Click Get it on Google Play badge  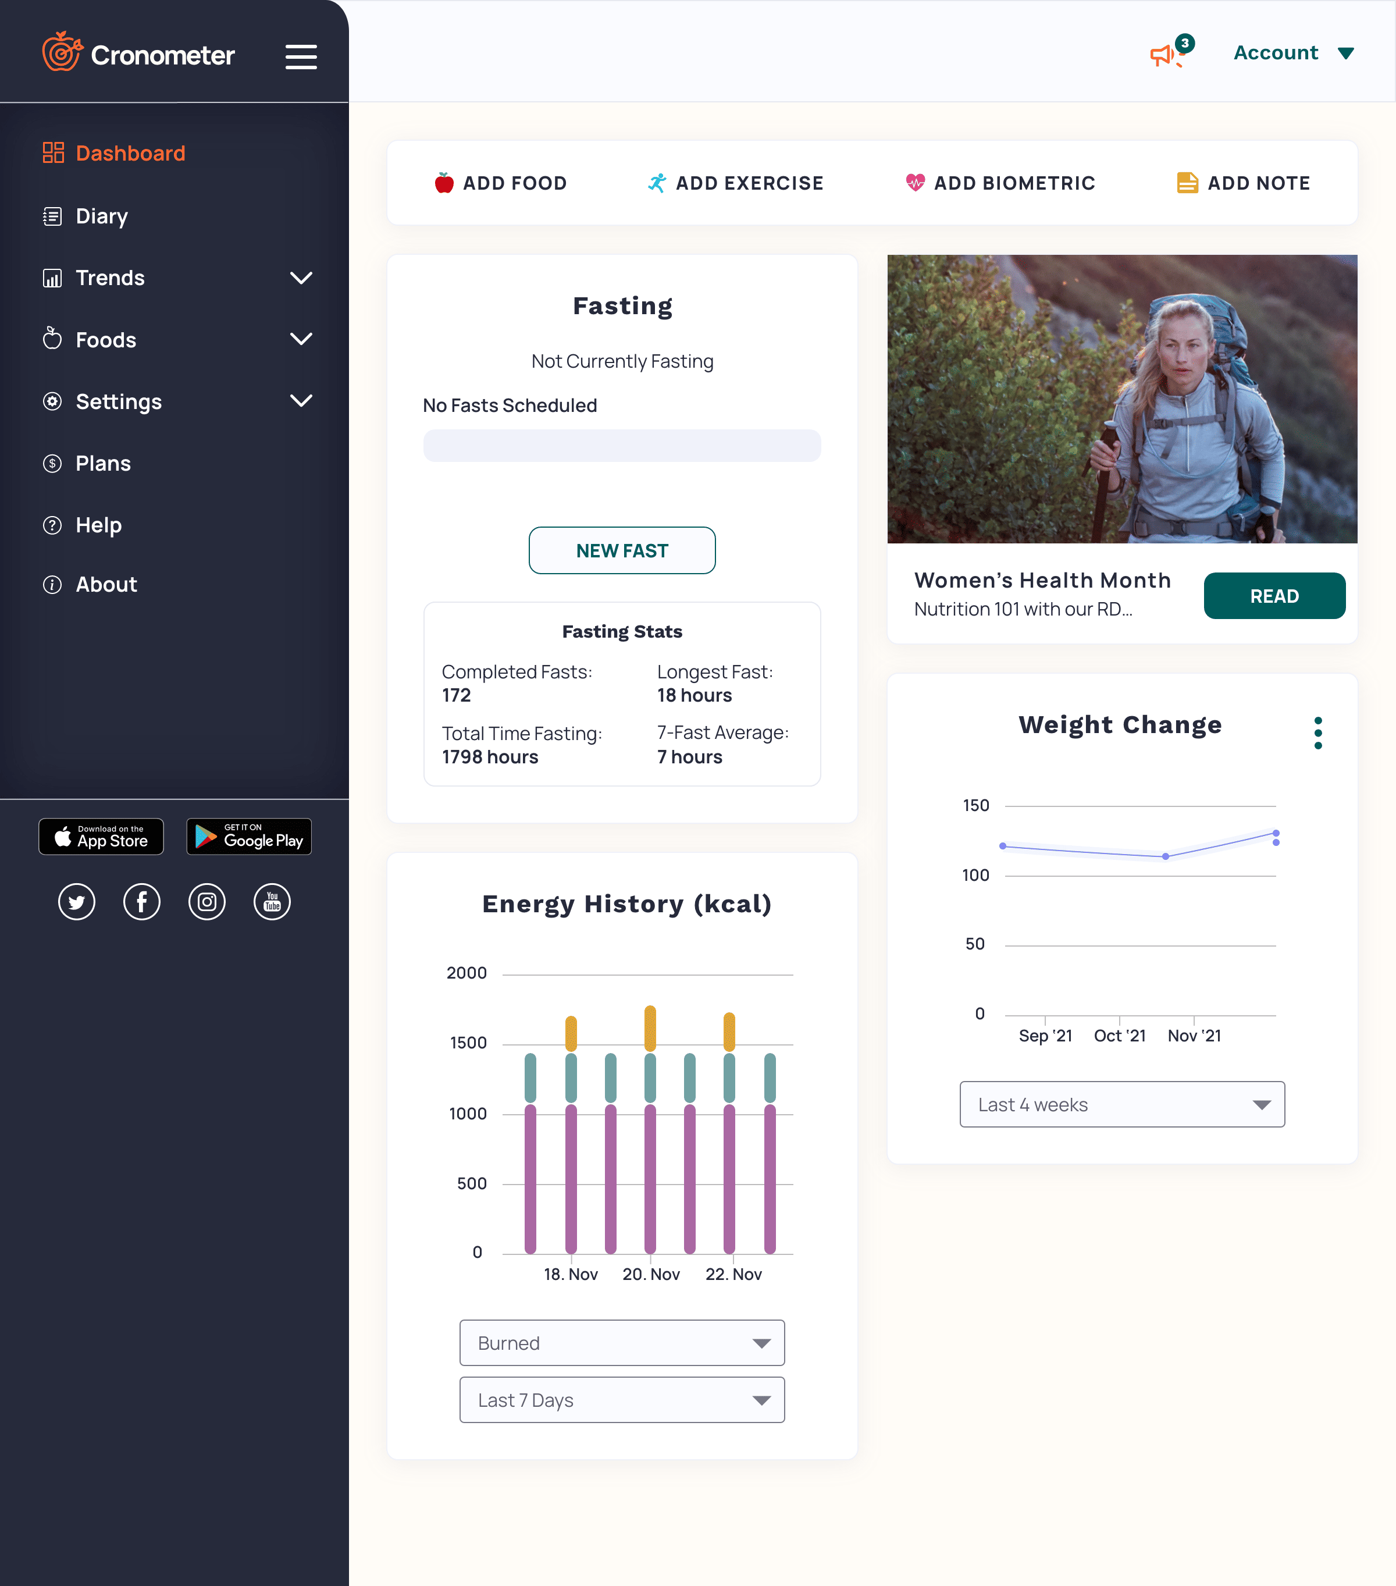pyautogui.click(x=249, y=837)
